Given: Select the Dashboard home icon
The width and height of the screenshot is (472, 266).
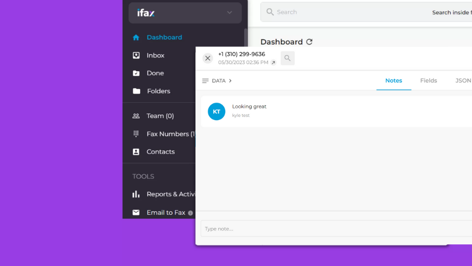Looking at the screenshot, I should (136, 37).
